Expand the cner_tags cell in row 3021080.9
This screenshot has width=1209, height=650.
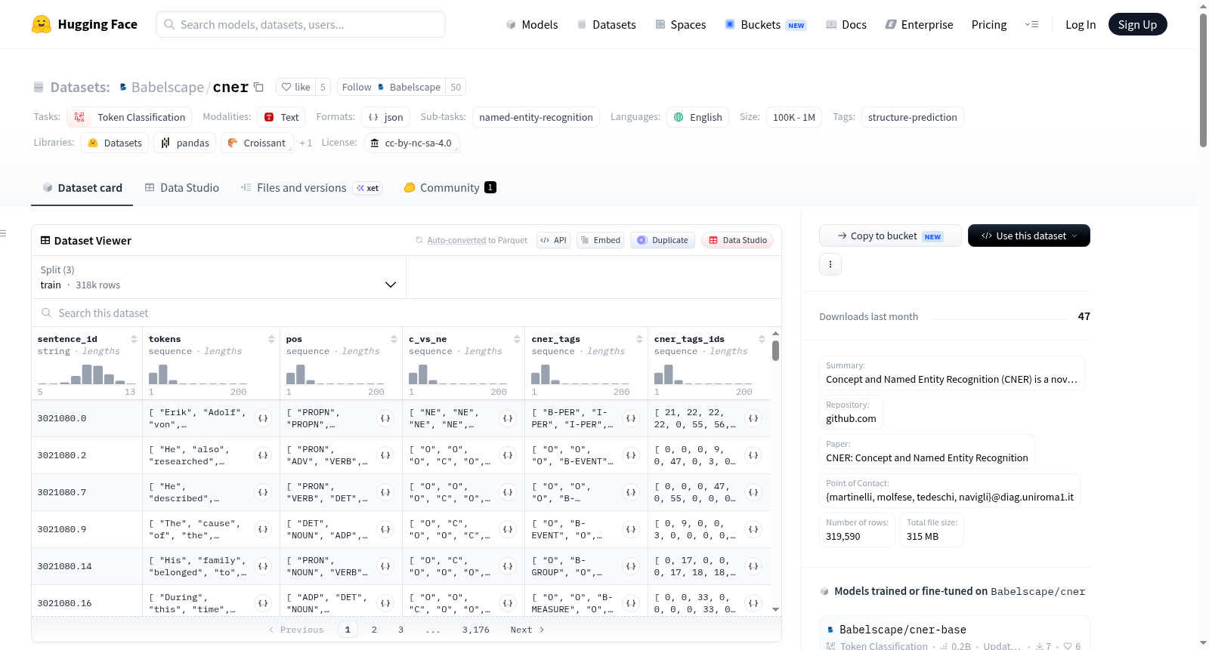click(631, 529)
